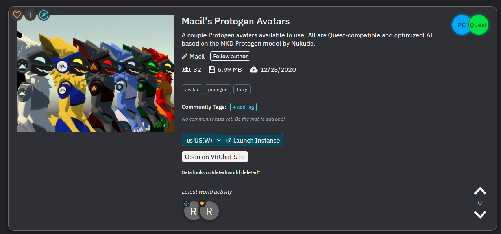Select the avatar tag

(192, 90)
